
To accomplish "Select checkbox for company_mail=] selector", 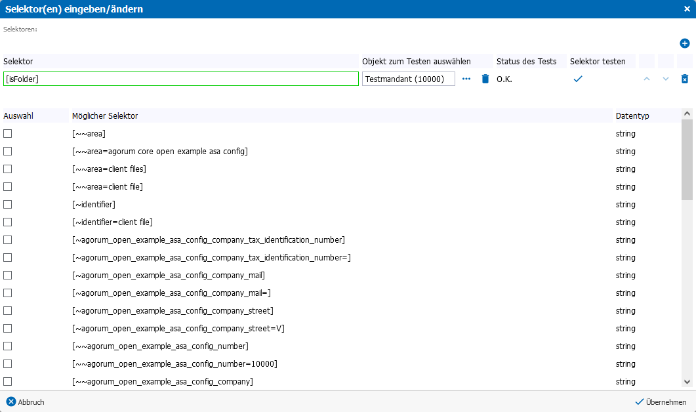I will [x=8, y=293].
